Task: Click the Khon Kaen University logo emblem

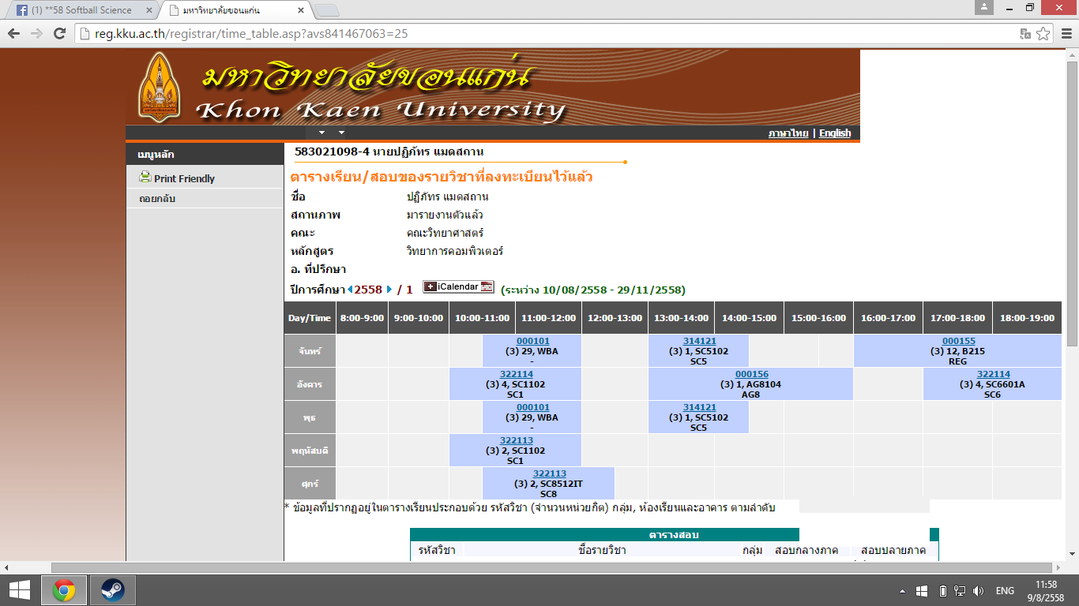Action: click(x=159, y=87)
